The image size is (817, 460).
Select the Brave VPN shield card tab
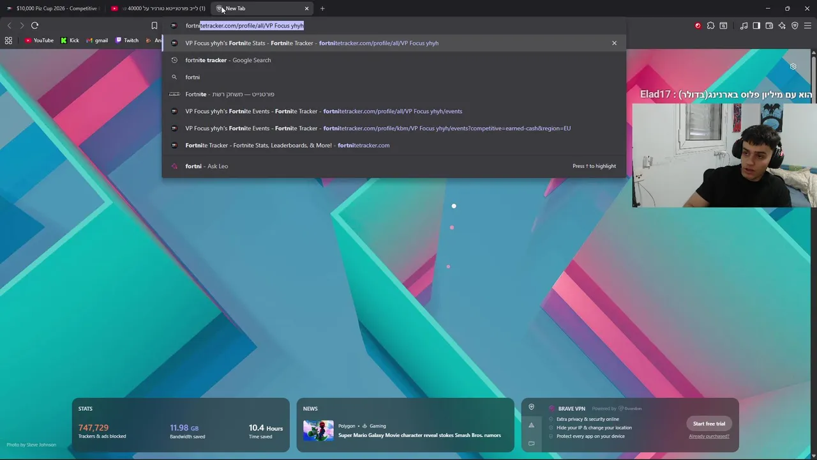point(531,407)
